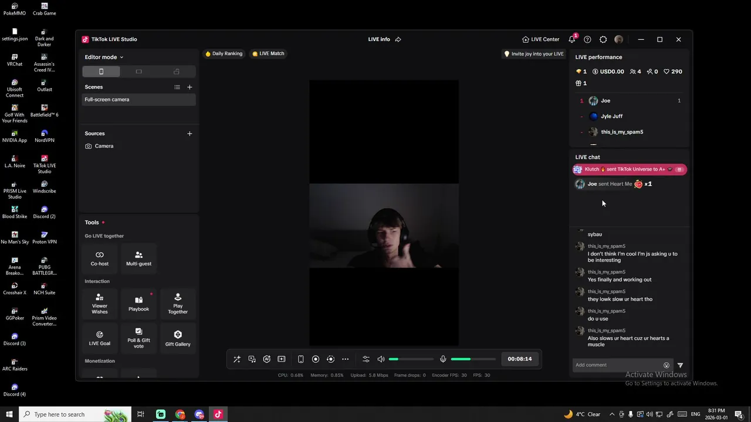Image resolution: width=751 pixels, height=422 pixels.
Task: Expand the Editor mode dropdown
Action: [104, 57]
